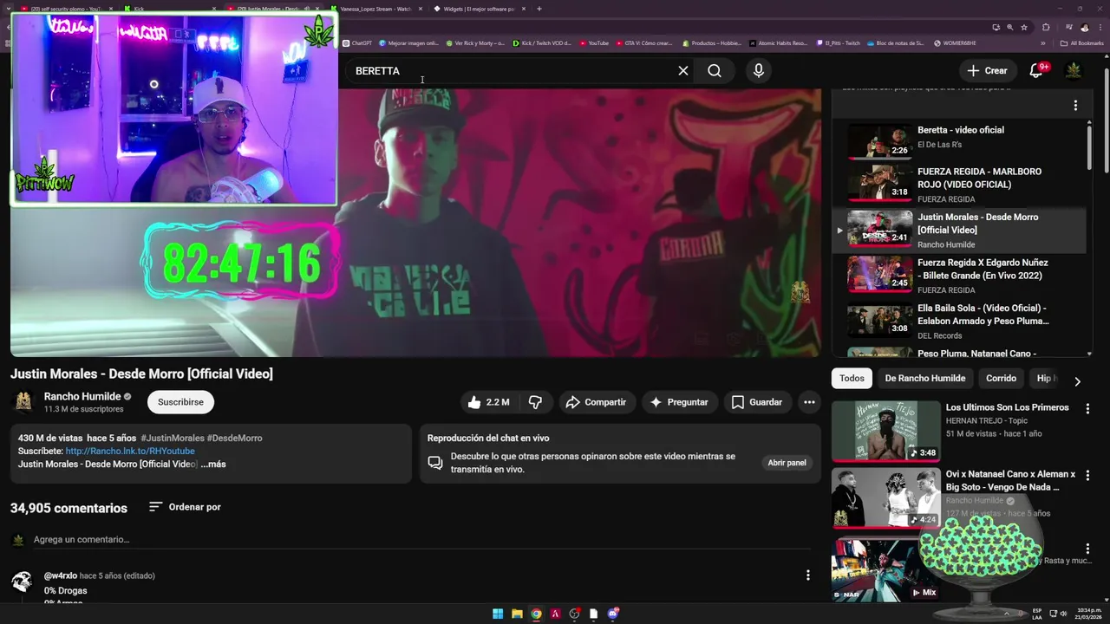Viewport: 1110px width, 624px height.
Task: Click the Preguntar button
Action: pos(679,402)
